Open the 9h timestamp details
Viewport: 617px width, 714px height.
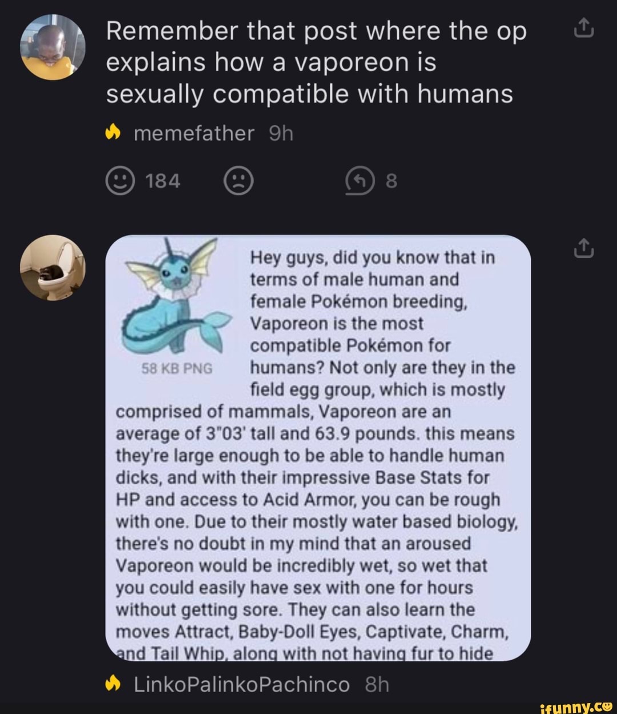(280, 132)
